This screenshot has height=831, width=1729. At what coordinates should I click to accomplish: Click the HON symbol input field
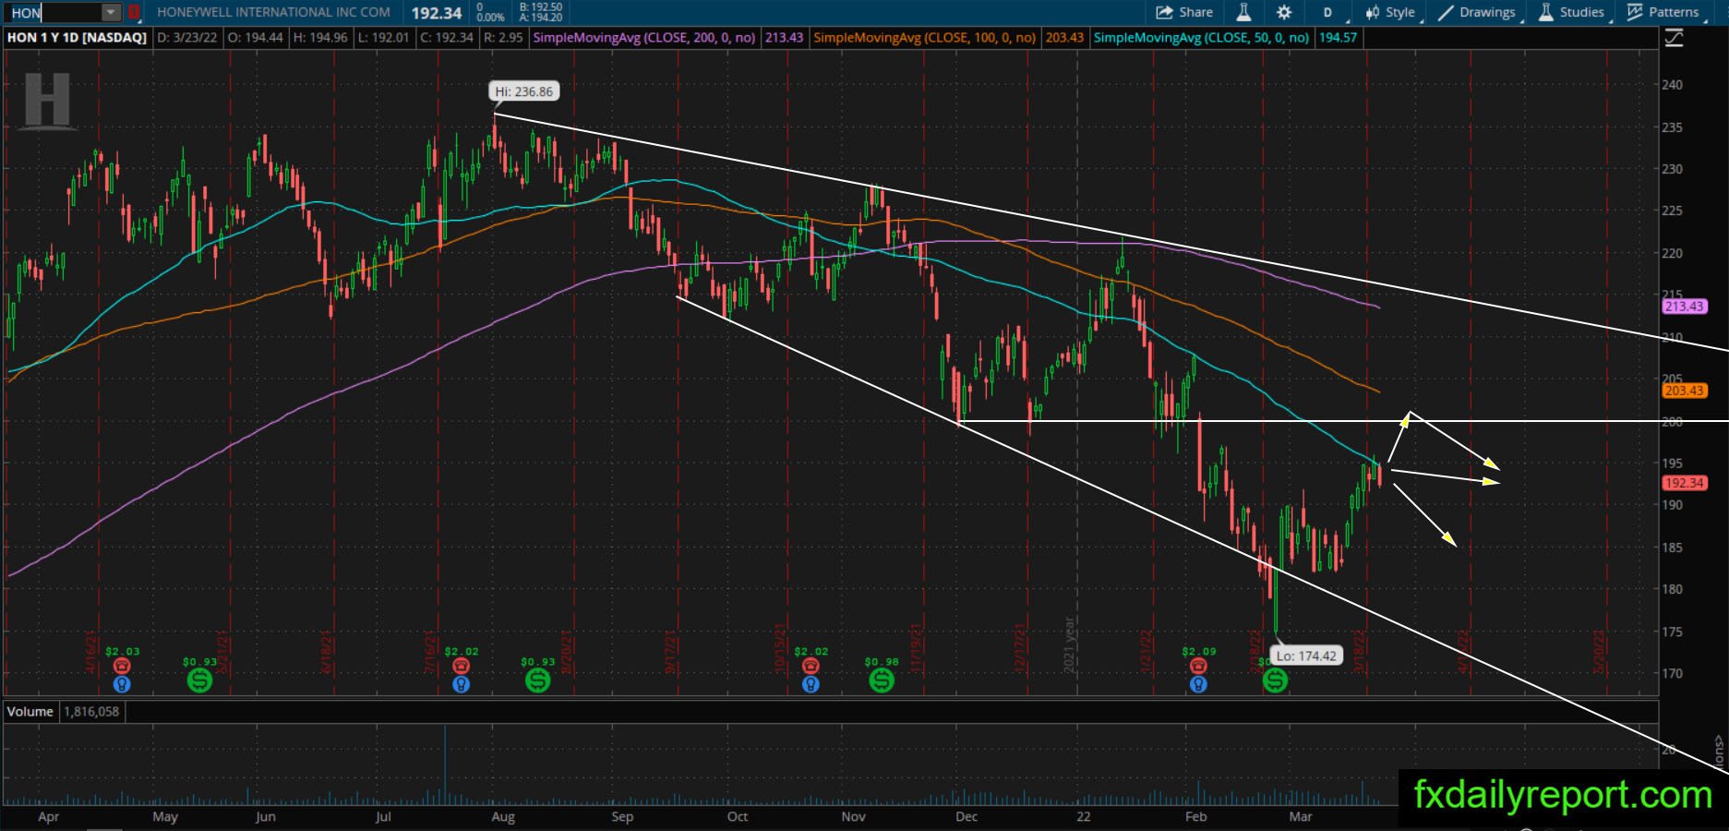click(x=54, y=13)
